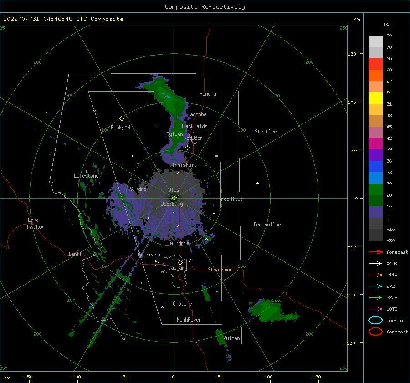Click the Limestone label
The height and width of the screenshot is (383, 410).
click(86, 176)
